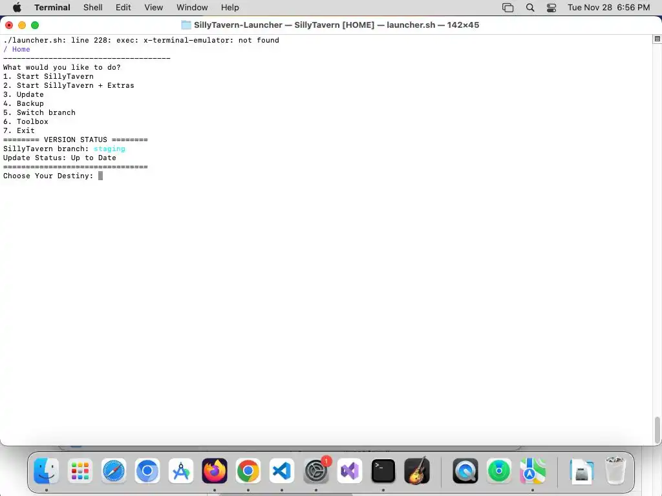Open Spotlight search in menu bar
The width and height of the screenshot is (662, 496).
[530, 8]
